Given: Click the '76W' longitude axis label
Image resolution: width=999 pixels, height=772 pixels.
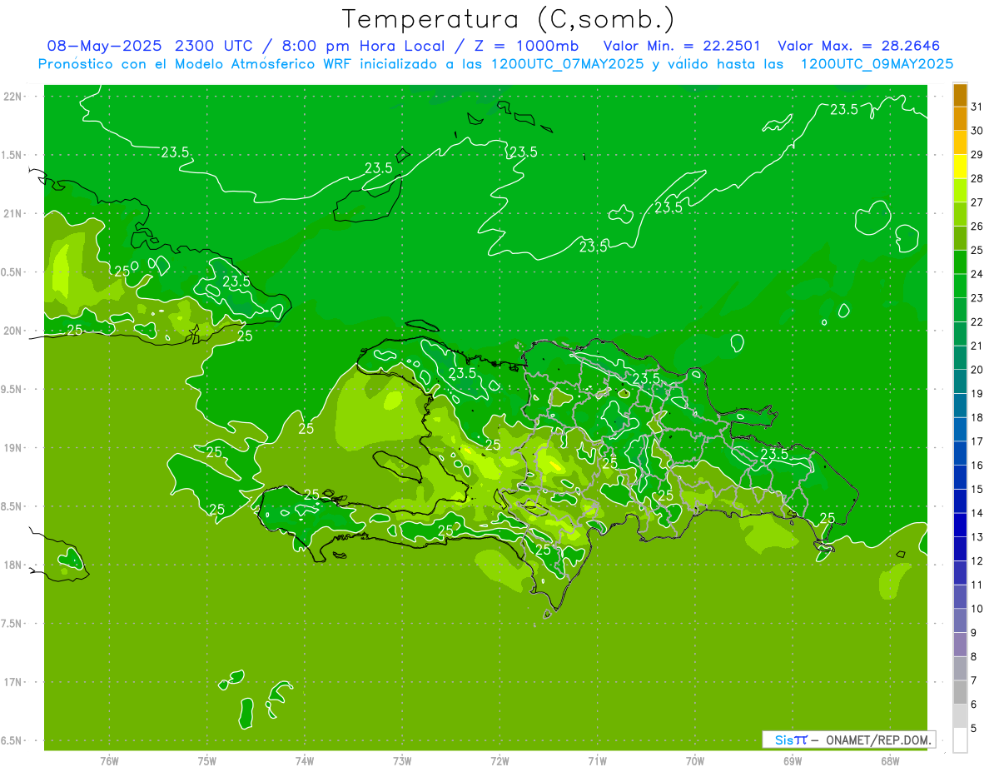Looking at the screenshot, I should (x=109, y=761).
